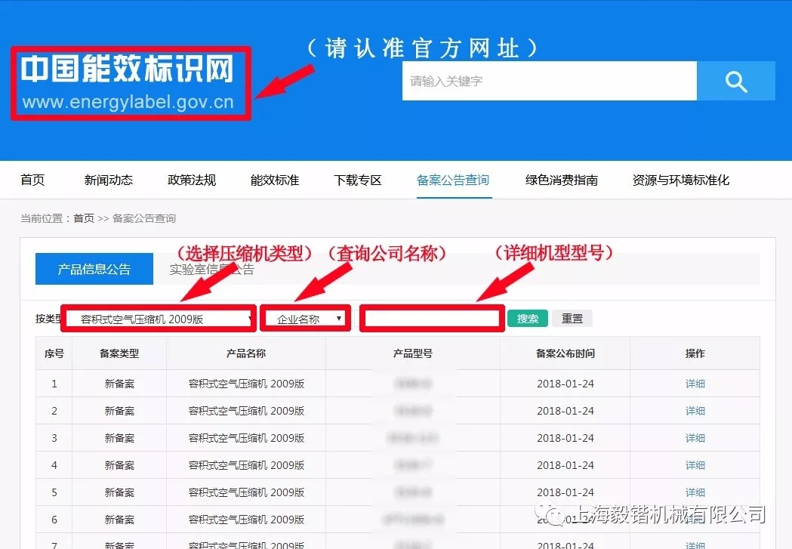The image size is (792, 549).
Task: Click the 重置 reset button
Action: [x=572, y=318]
